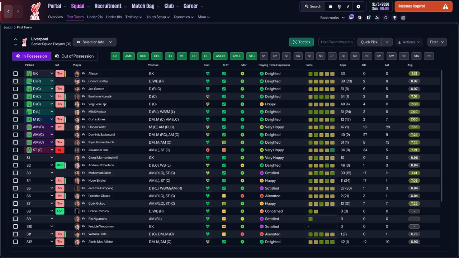Click the pencil edit icon in top bar
Image resolution: width=459 pixels, height=258 pixels.
[x=348, y=6]
